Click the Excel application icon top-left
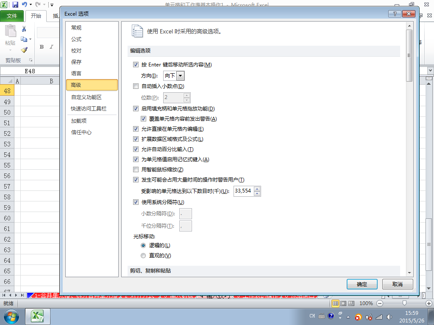 pyautogui.click(x=4, y=4)
